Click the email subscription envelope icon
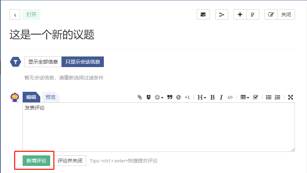 tap(203, 15)
